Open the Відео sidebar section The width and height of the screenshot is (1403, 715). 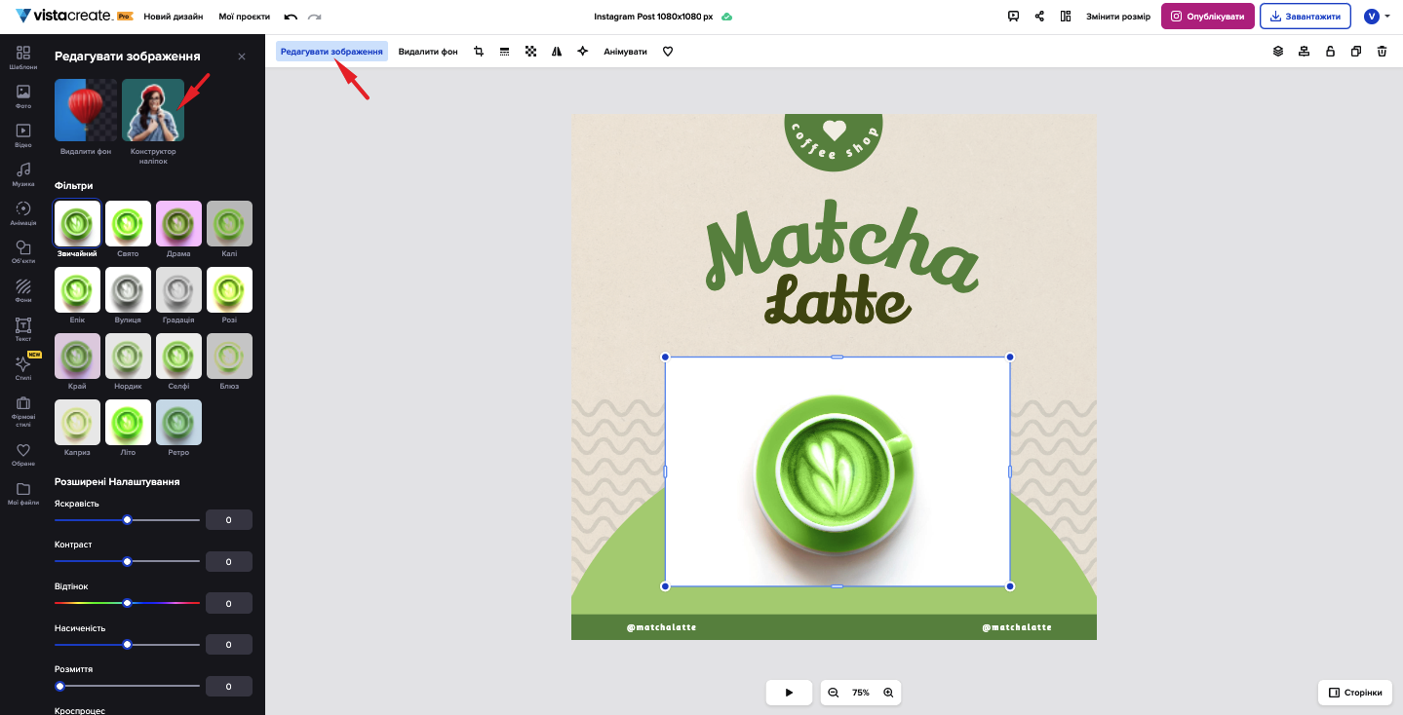pyautogui.click(x=23, y=134)
